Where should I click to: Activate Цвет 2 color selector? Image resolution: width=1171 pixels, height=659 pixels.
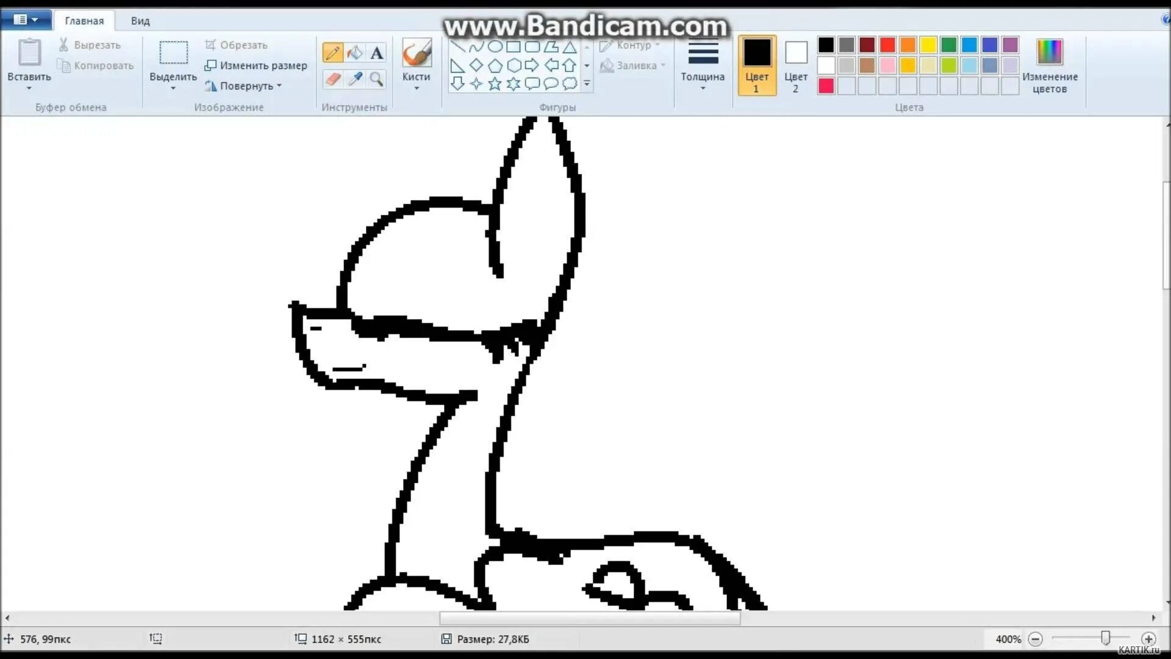point(795,65)
